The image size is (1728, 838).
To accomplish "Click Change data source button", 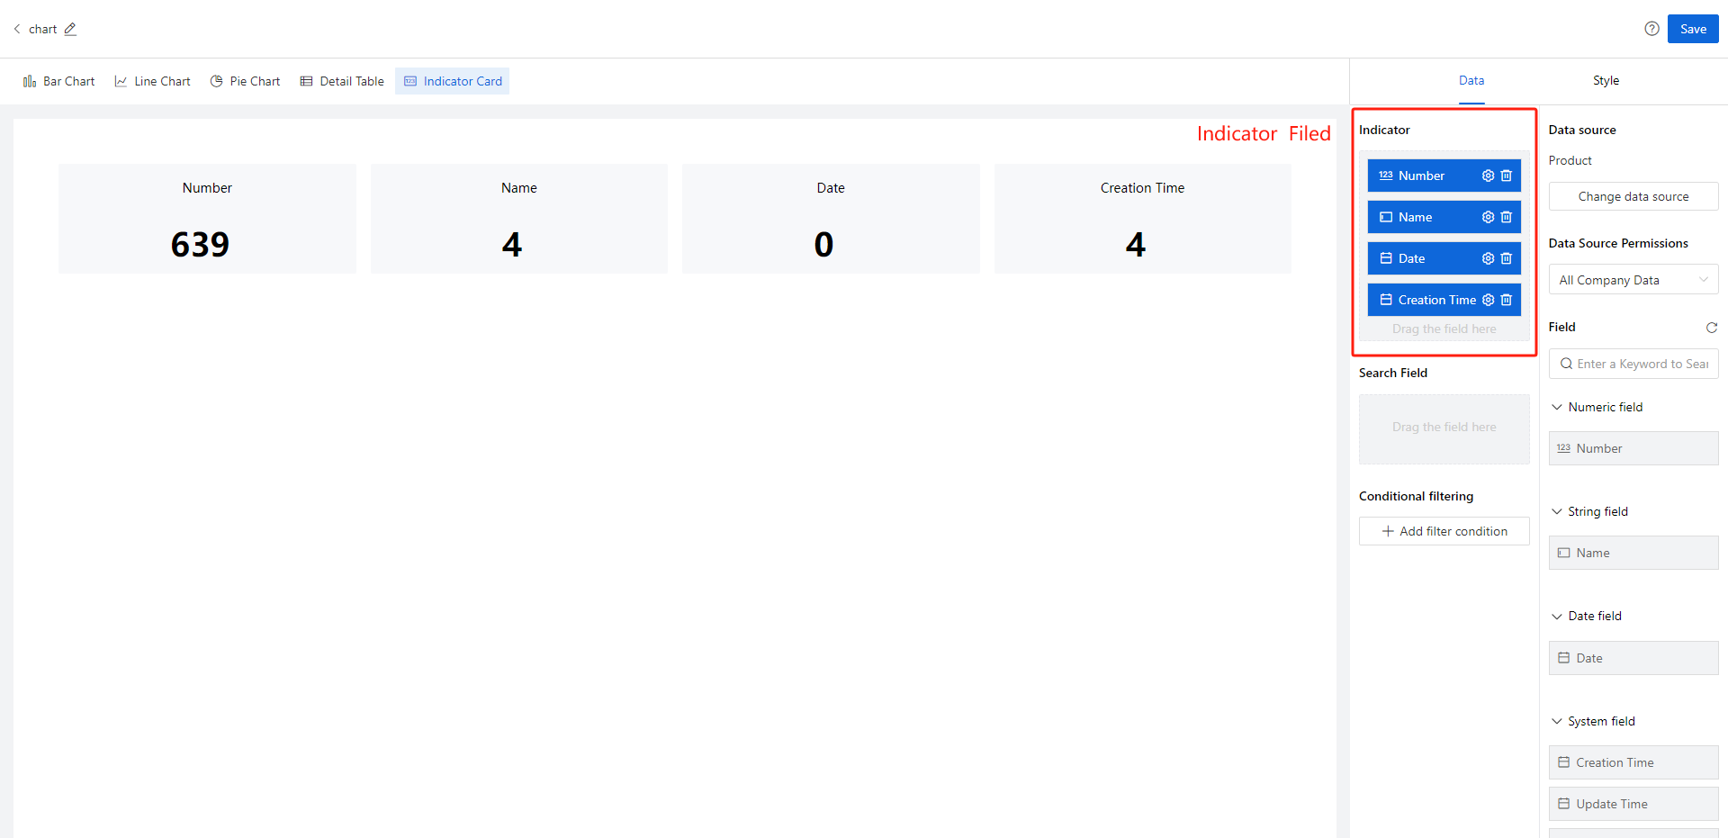I will 1633,196.
